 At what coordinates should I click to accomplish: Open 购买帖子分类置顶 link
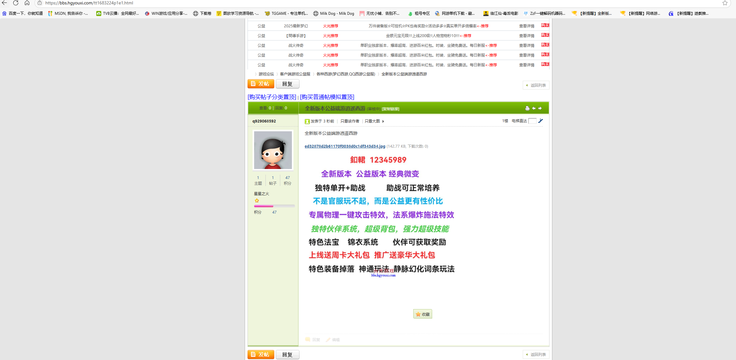(x=272, y=97)
